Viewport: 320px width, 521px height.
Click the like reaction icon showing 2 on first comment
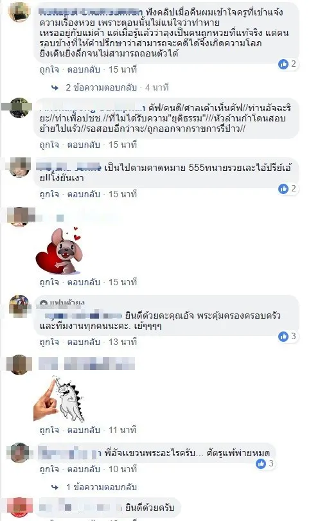283,64
